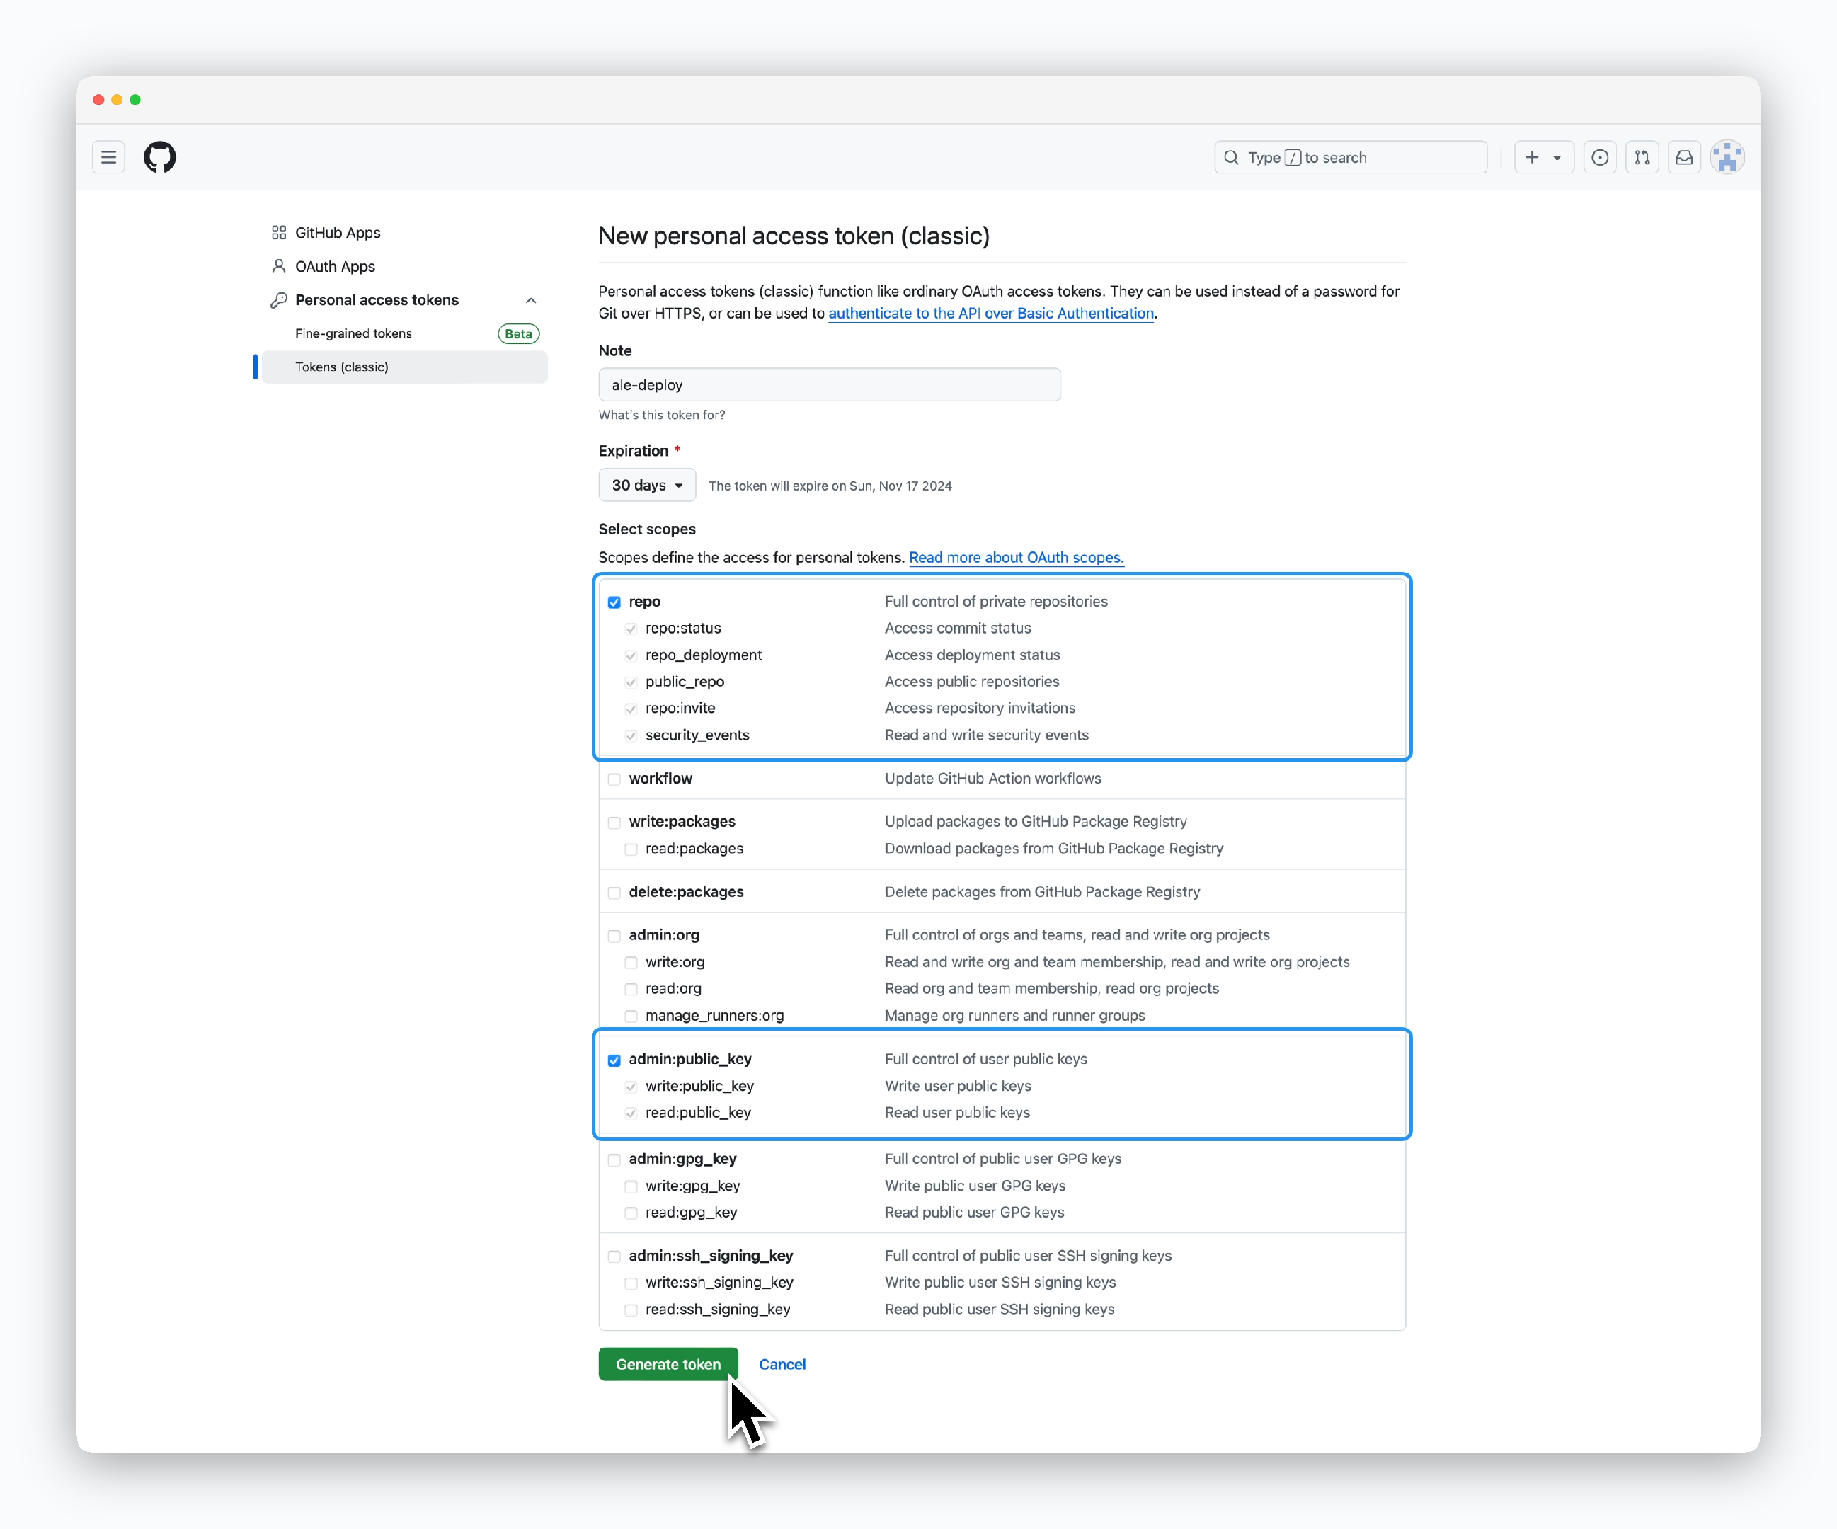Enable the read:gpg_key checkbox
The width and height of the screenshot is (1837, 1529).
tap(631, 1213)
